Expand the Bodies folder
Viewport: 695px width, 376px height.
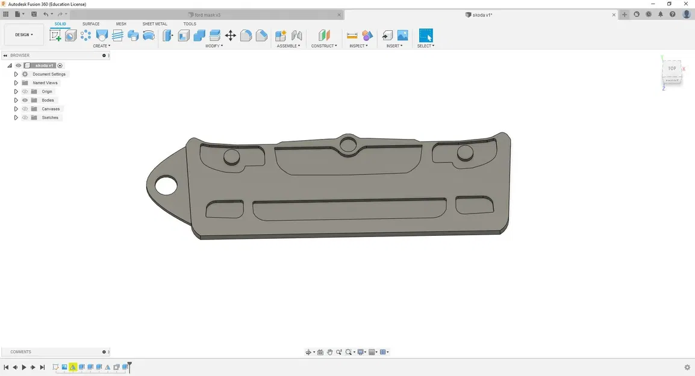(16, 100)
